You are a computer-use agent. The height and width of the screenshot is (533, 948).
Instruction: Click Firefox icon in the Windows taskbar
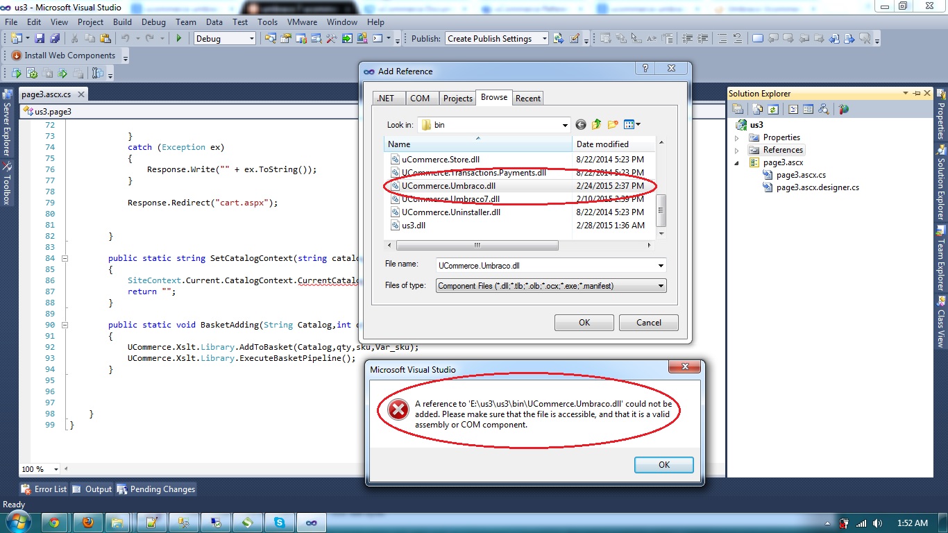click(88, 522)
